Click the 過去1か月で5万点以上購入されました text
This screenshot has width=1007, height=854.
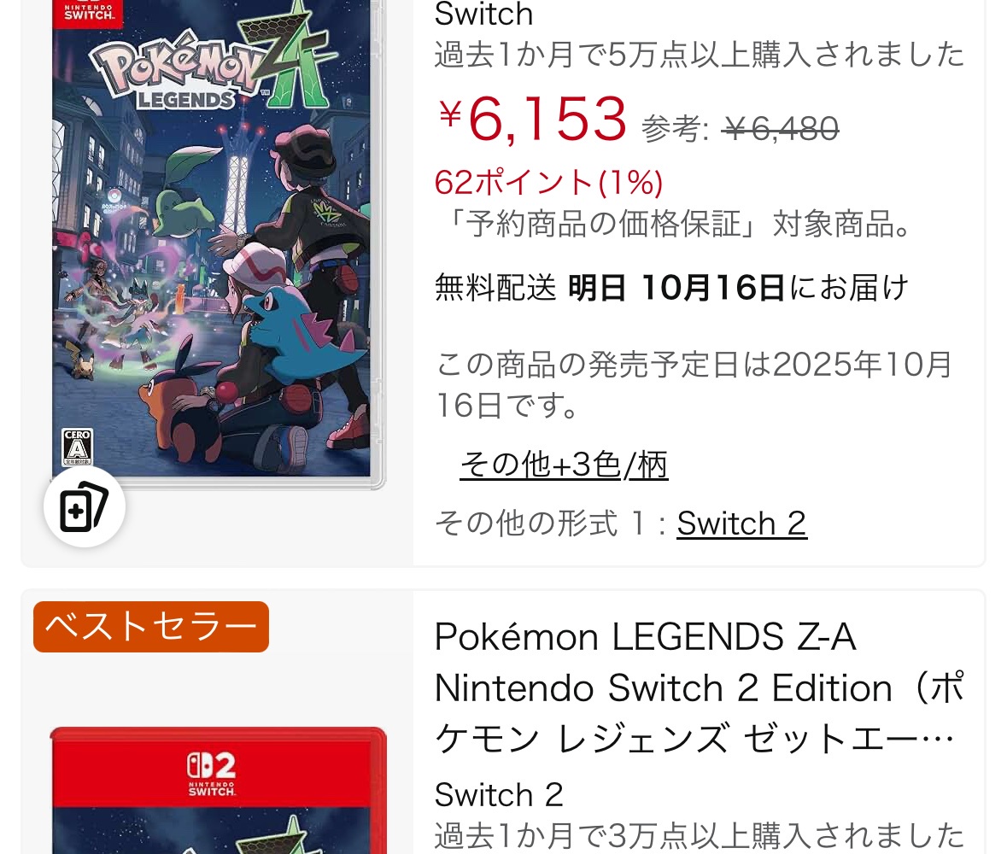700,54
